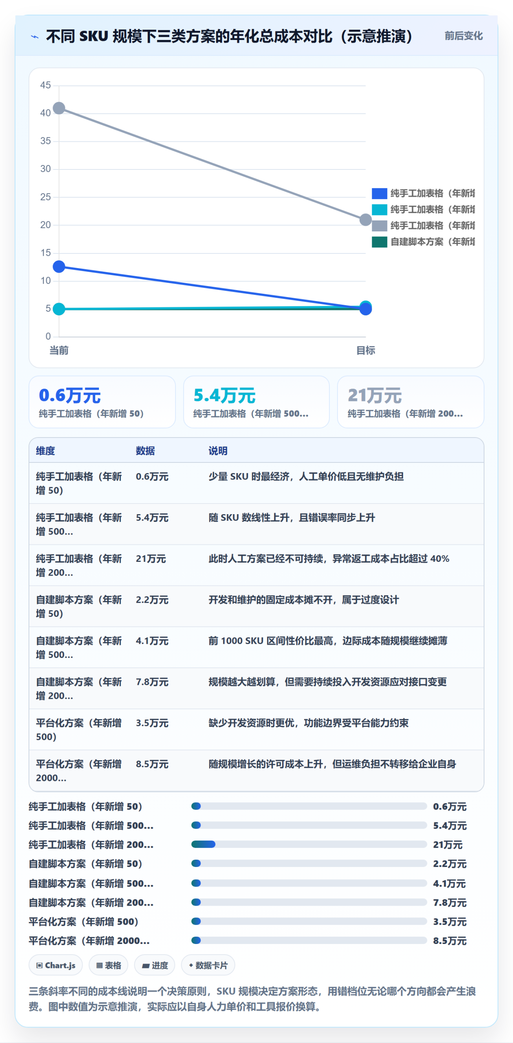The width and height of the screenshot is (513, 1043).
Task: Click table cell 自建脚本方案（年新增 50)
Action: coord(79,607)
